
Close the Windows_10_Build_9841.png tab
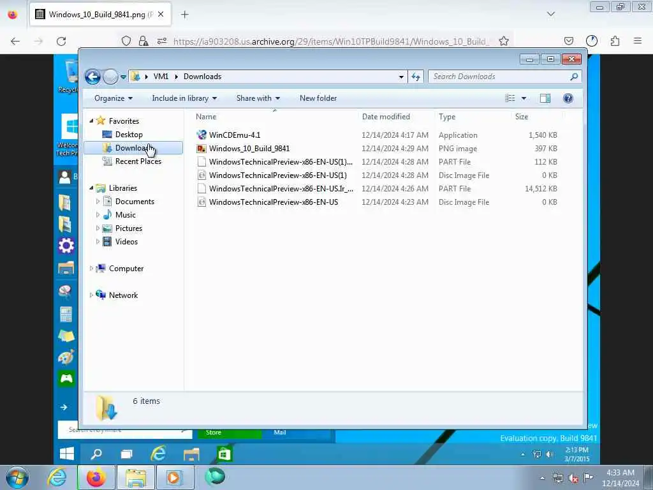tap(161, 15)
